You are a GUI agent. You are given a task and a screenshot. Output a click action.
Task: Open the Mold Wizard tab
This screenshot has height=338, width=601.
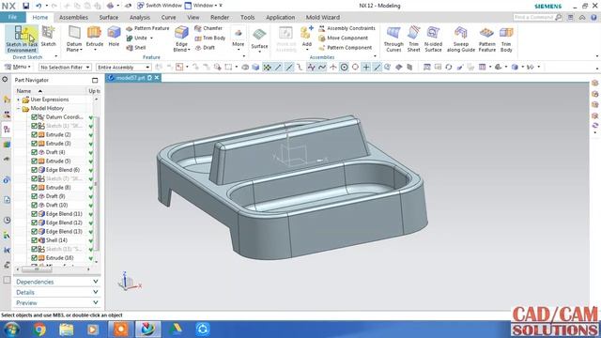(x=323, y=17)
